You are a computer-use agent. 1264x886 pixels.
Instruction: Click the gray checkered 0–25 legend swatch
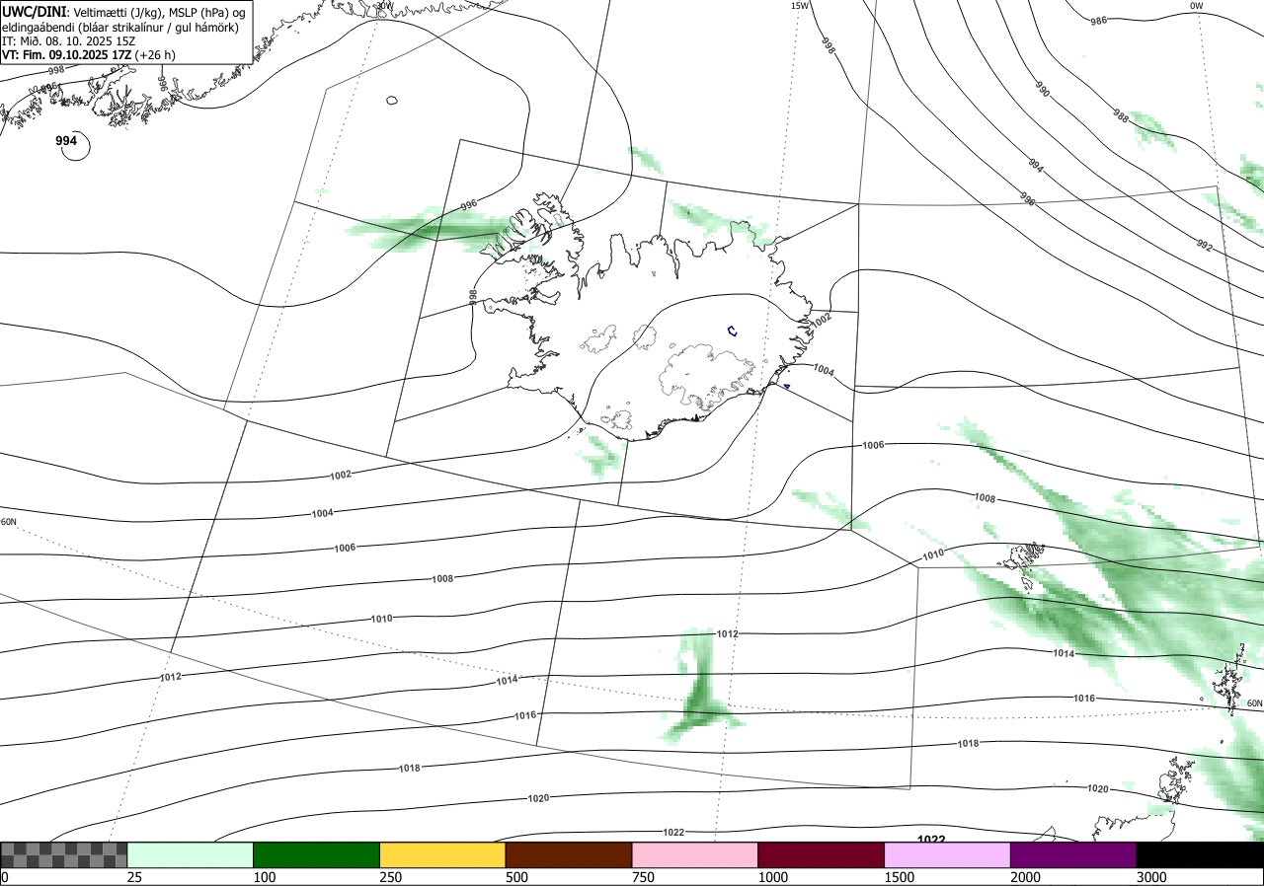point(64,854)
